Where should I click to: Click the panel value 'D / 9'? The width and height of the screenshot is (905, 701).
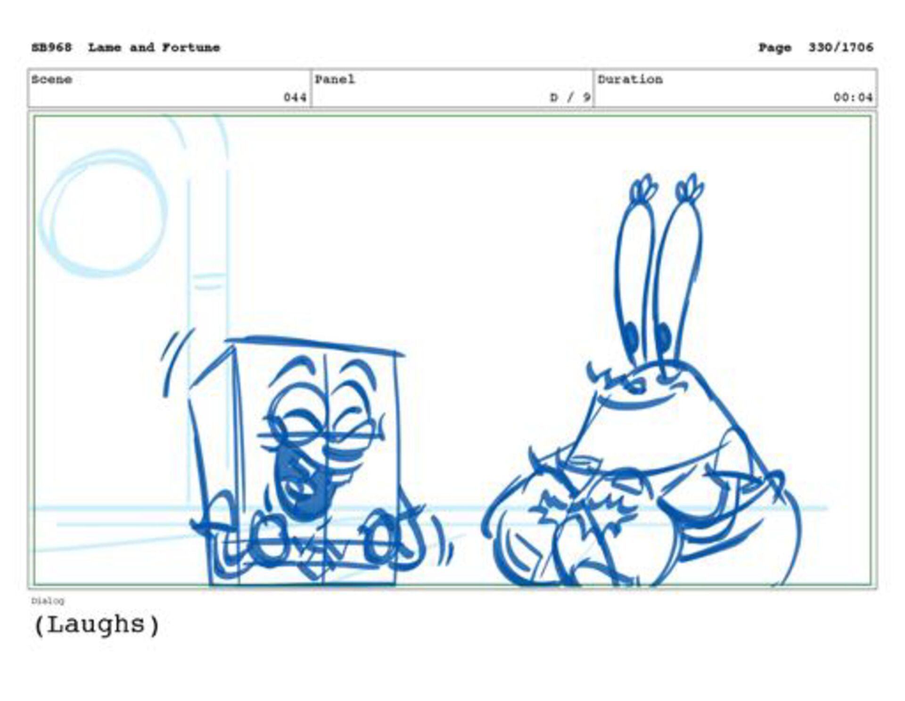coord(570,98)
